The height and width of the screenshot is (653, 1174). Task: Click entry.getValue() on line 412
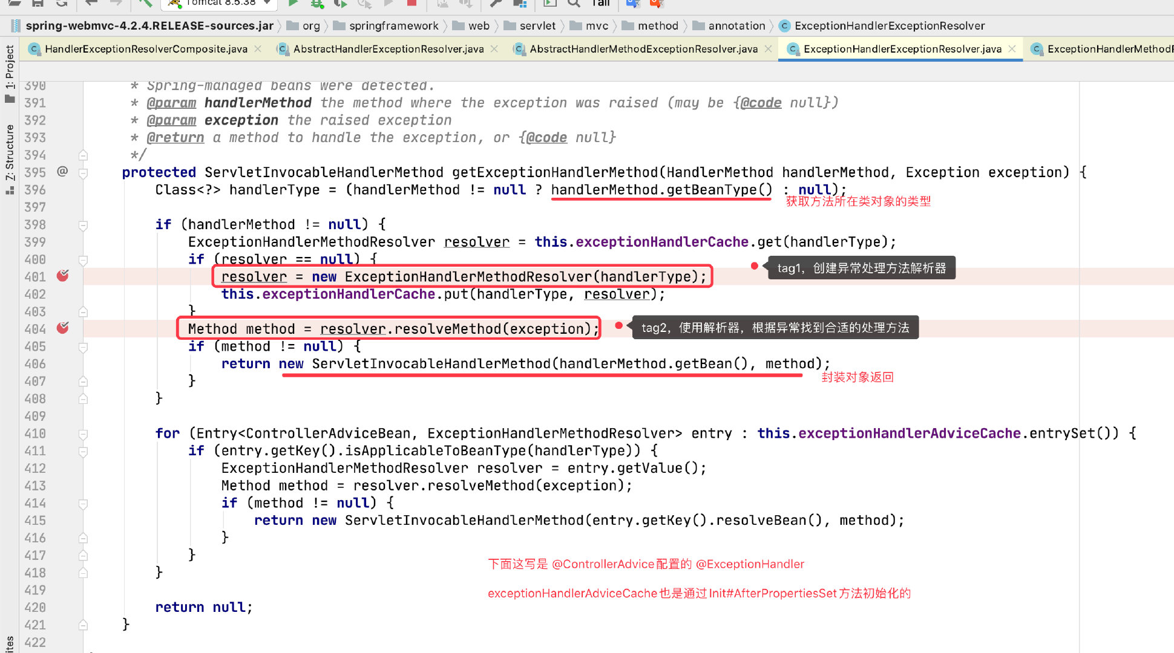(x=633, y=468)
